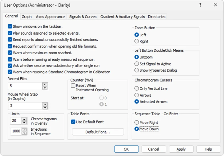The image size is (224, 156).
Task: Enable Reset When Instrument Opening counter option
Action: tap(73, 86)
